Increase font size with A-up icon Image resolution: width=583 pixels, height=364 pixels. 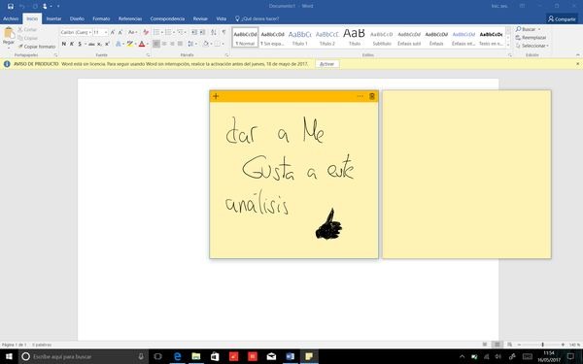point(113,32)
